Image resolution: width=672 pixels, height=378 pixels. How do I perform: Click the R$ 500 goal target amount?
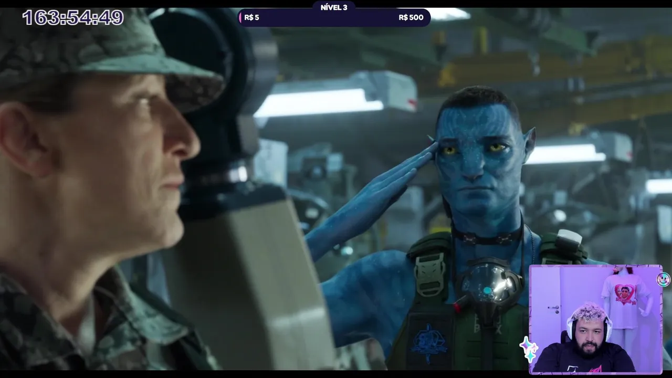coord(411,17)
